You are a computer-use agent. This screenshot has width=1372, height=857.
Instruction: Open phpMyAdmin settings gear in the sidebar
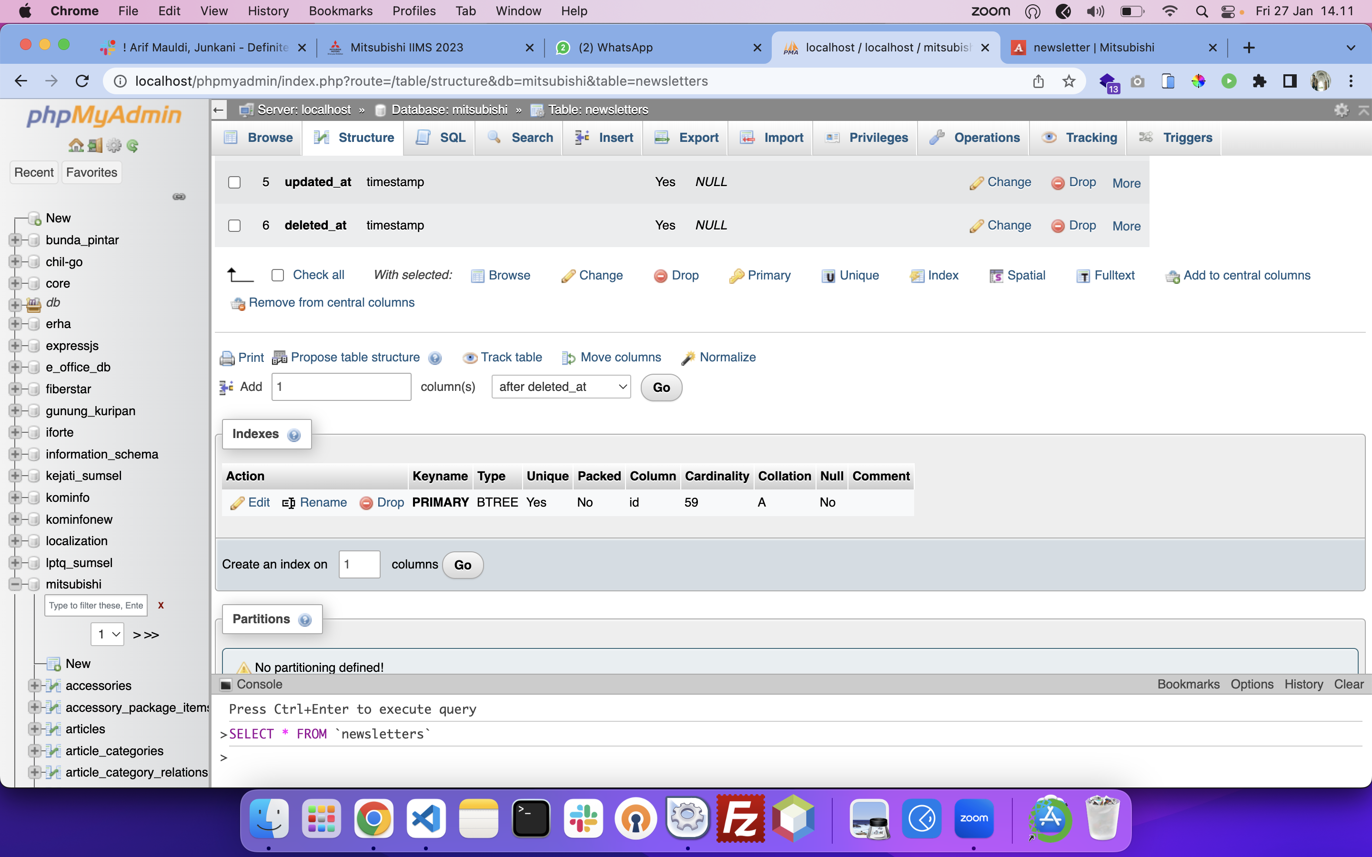[114, 146]
